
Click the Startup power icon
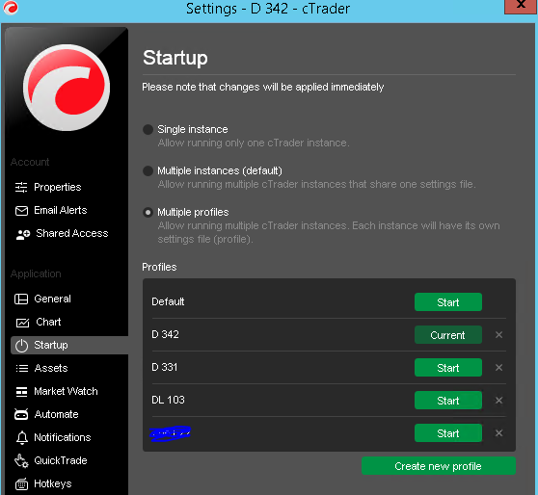(x=21, y=346)
